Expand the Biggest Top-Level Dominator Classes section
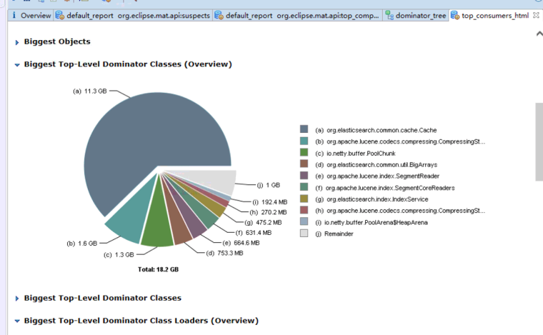 (x=17, y=299)
